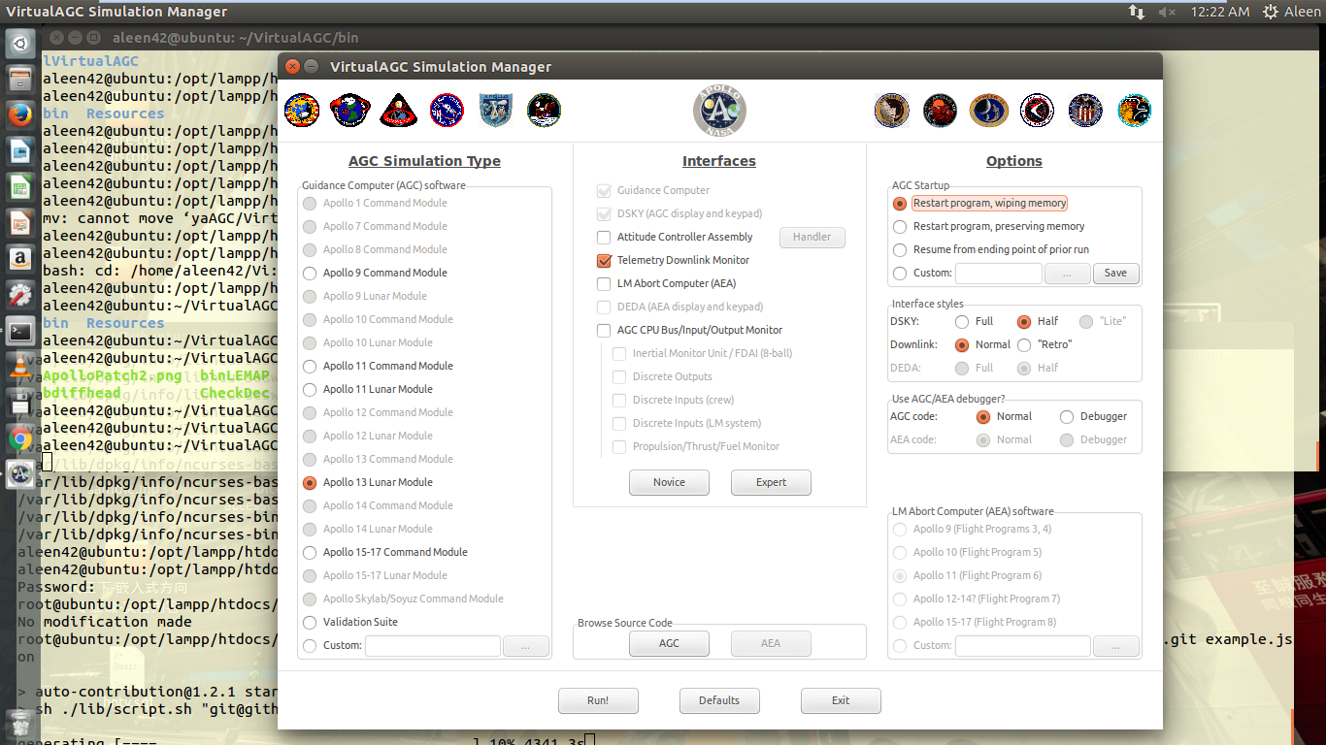Launch Google Chrome from the launcher
Viewport: 1326px width, 745px height.
point(20,438)
